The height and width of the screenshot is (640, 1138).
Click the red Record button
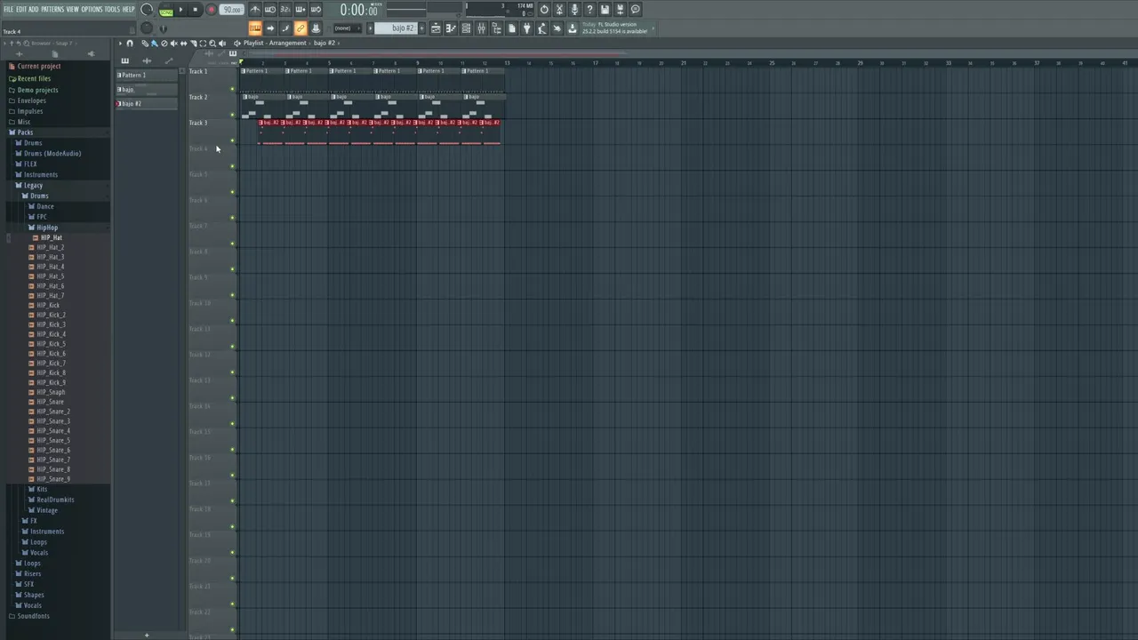211,10
